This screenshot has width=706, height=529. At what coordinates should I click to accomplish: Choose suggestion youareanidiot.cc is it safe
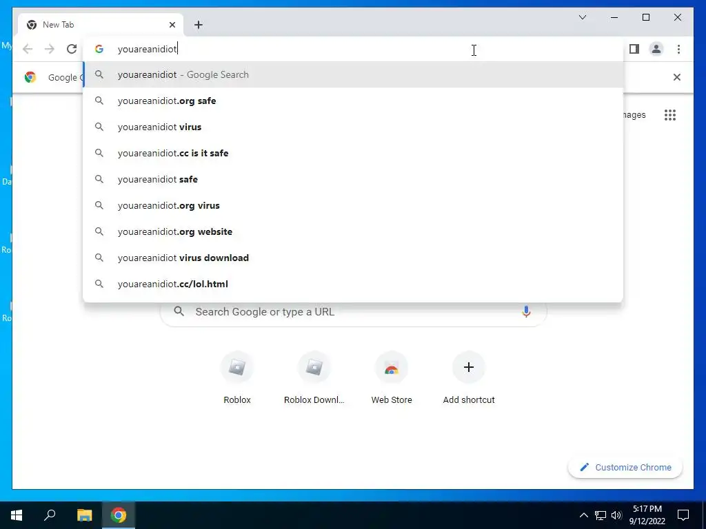tap(353, 153)
